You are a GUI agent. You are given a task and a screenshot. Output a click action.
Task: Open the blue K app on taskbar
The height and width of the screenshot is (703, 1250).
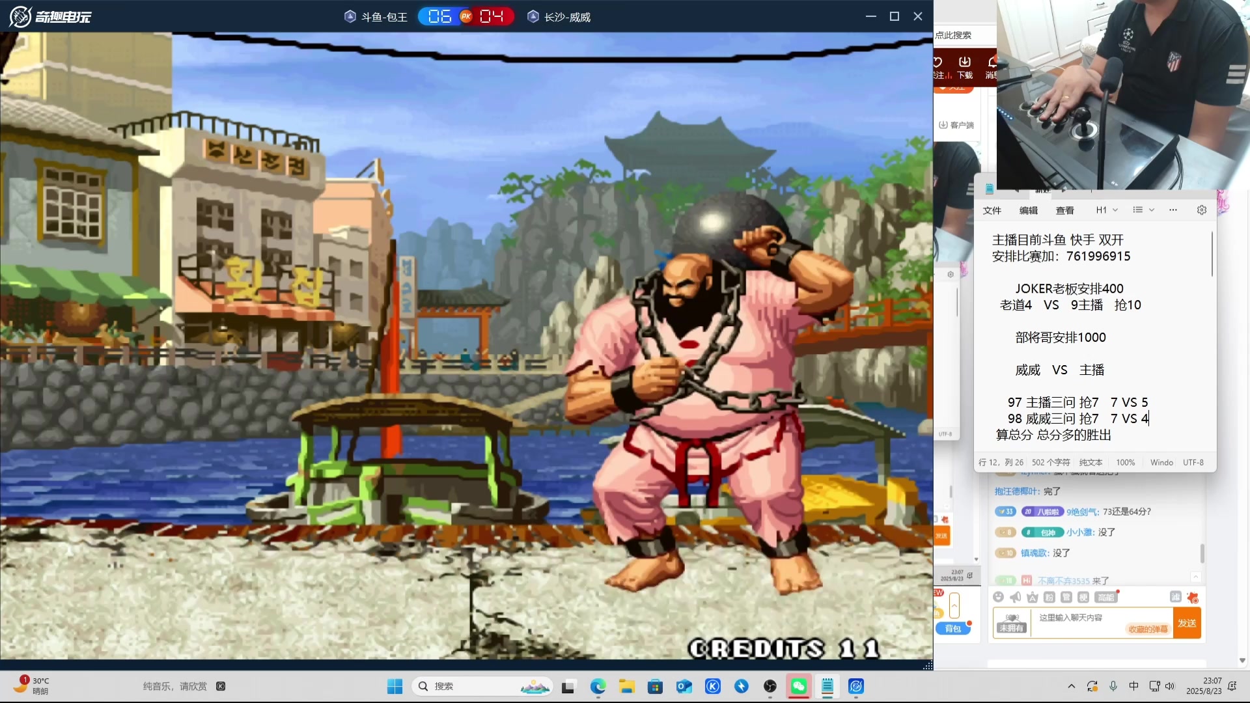(x=713, y=686)
